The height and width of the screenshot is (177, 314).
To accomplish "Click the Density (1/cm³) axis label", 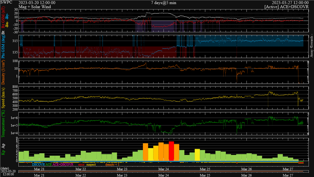I will point(3,72).
